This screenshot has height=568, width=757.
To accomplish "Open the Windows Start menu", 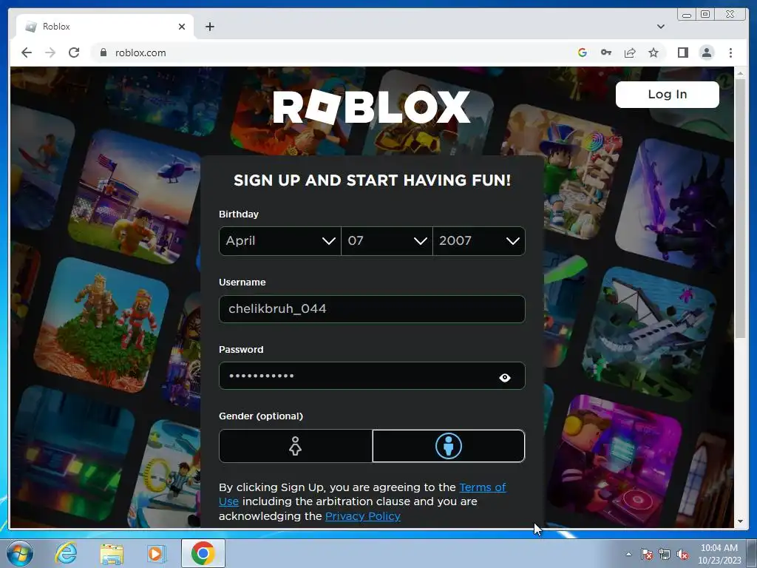I will pos(18,553).
